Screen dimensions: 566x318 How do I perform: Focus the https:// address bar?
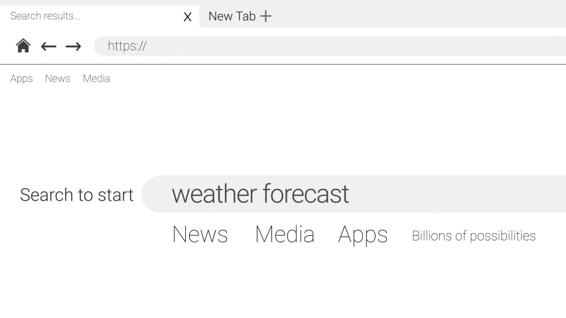click(x=330, y=46)
